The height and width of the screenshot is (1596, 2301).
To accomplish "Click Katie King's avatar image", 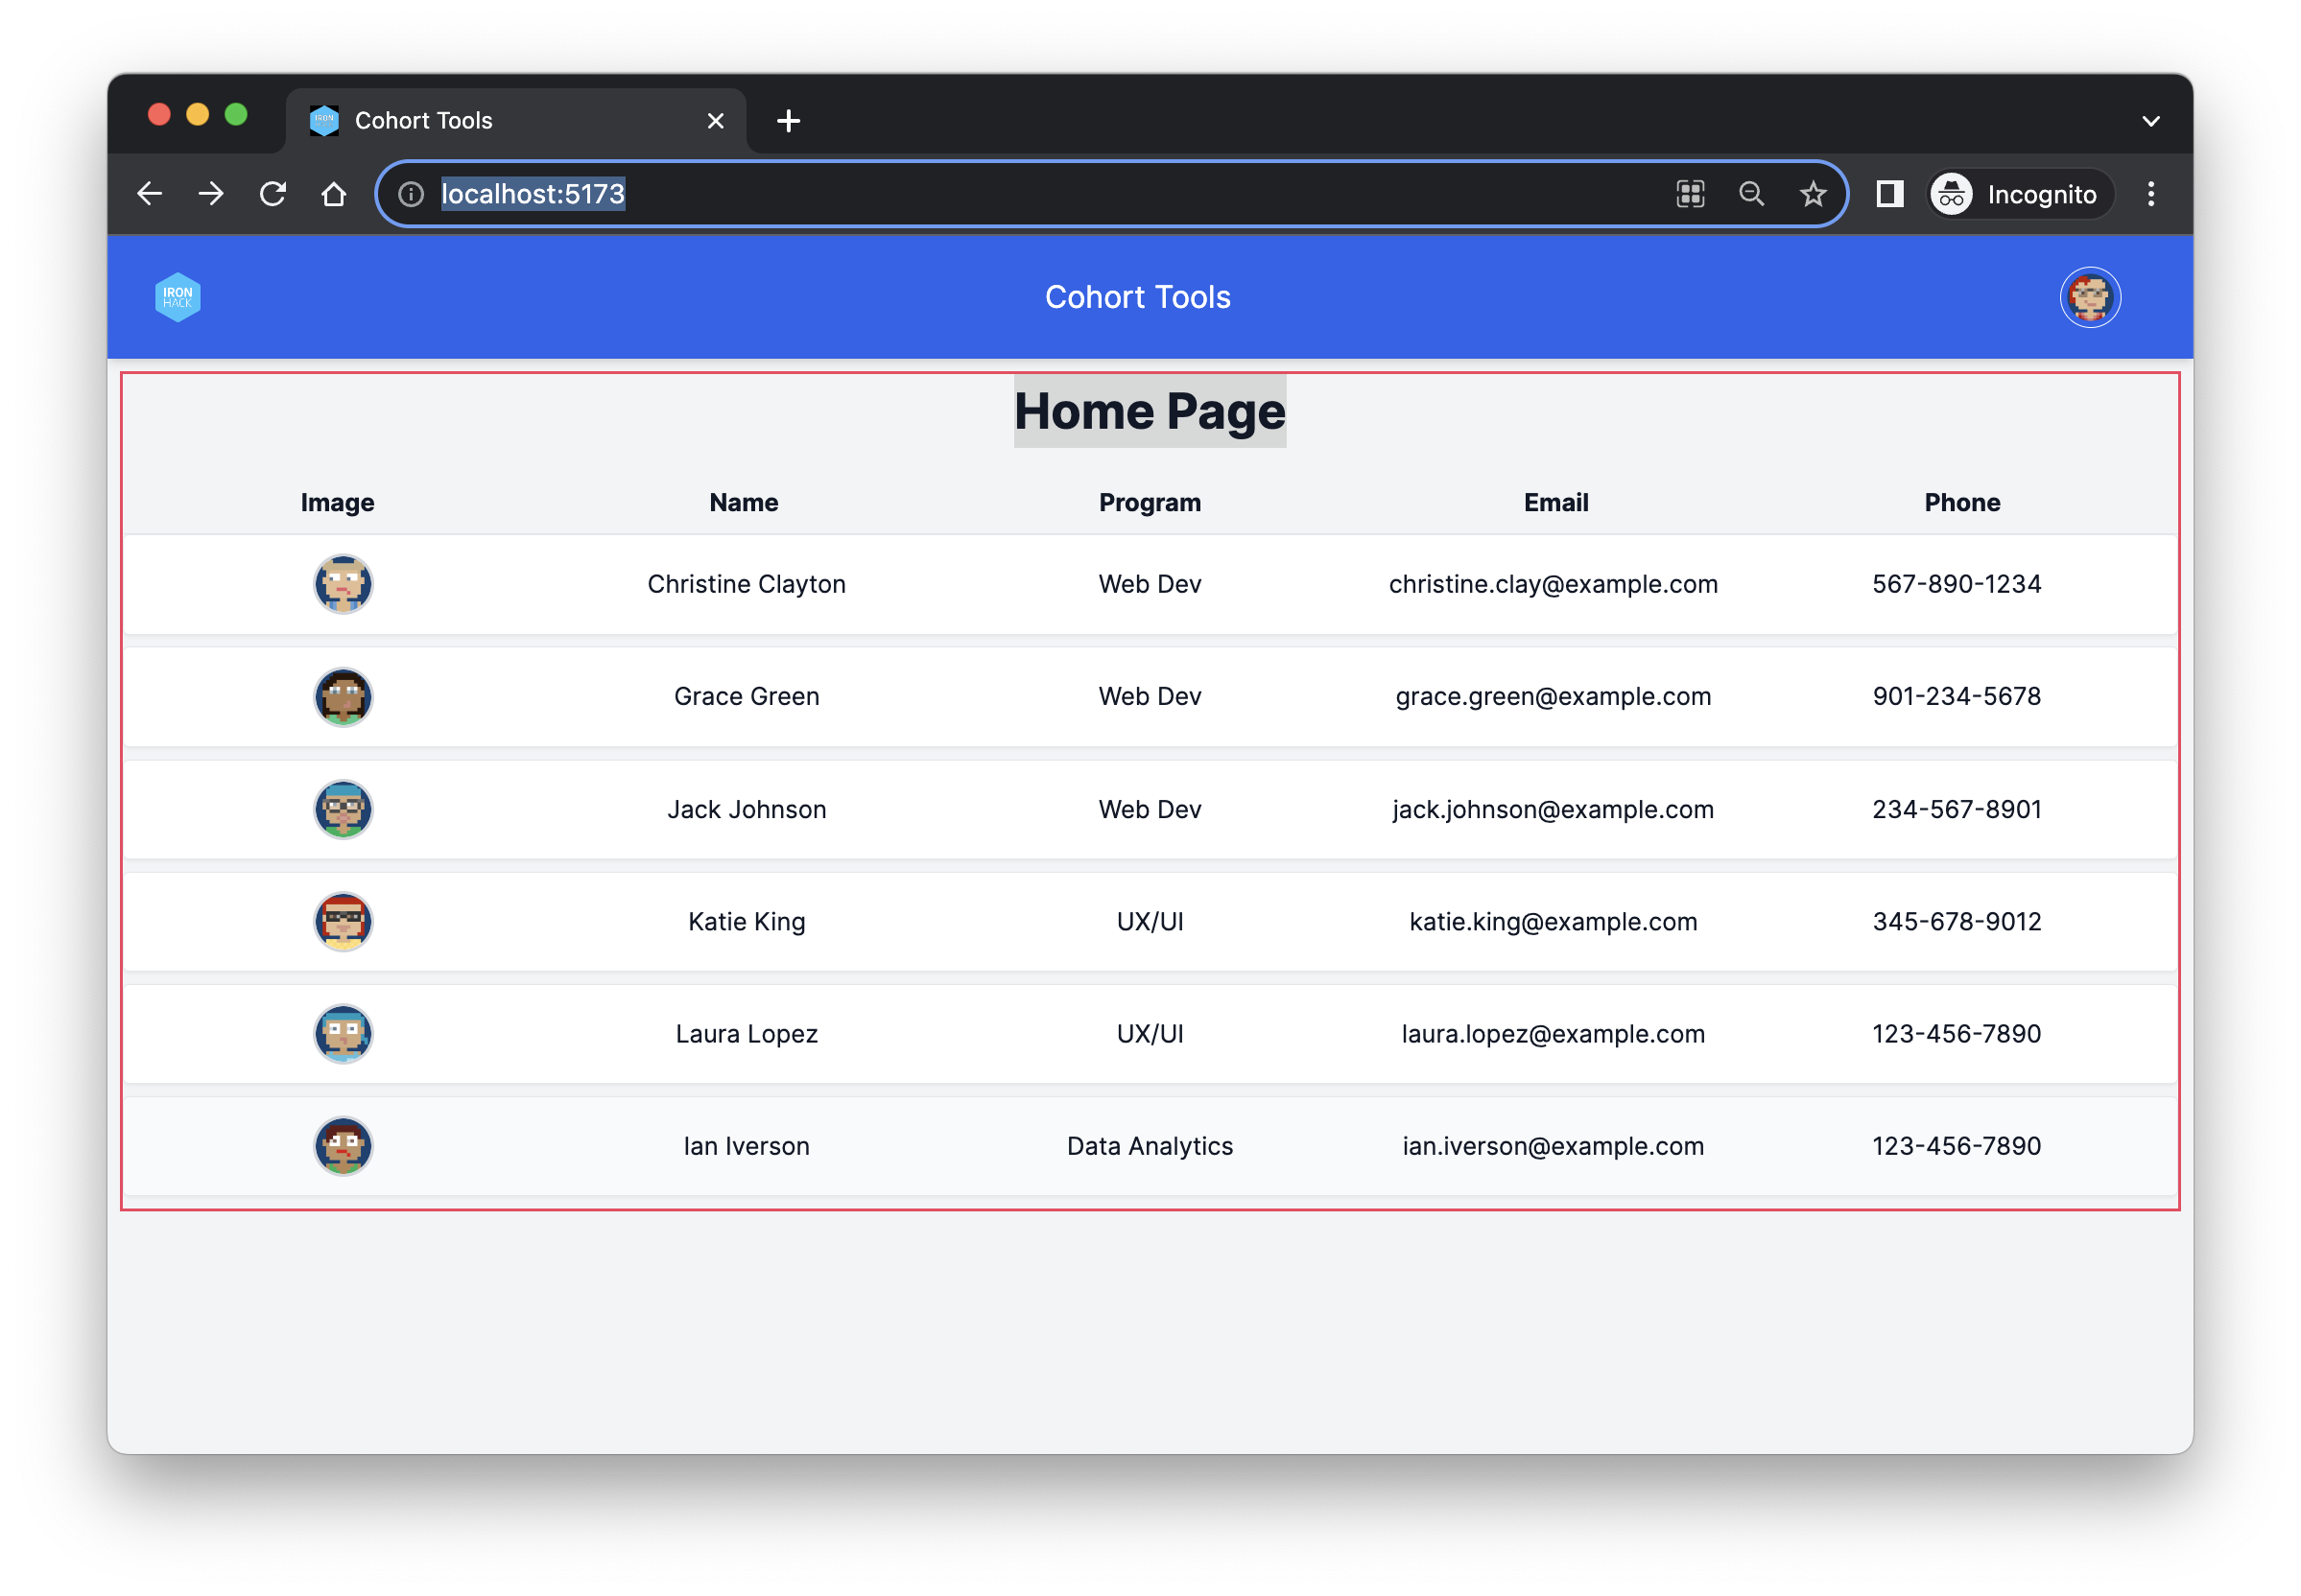I will (x=343, y=921).
